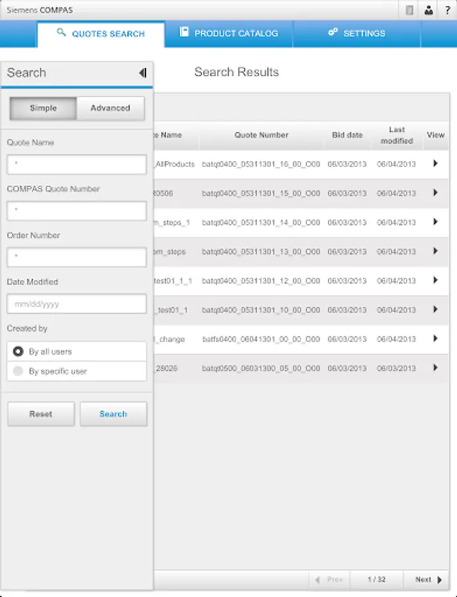Open the Settings tab
This screenshot has width=457, height=597.
click(356, 34)
